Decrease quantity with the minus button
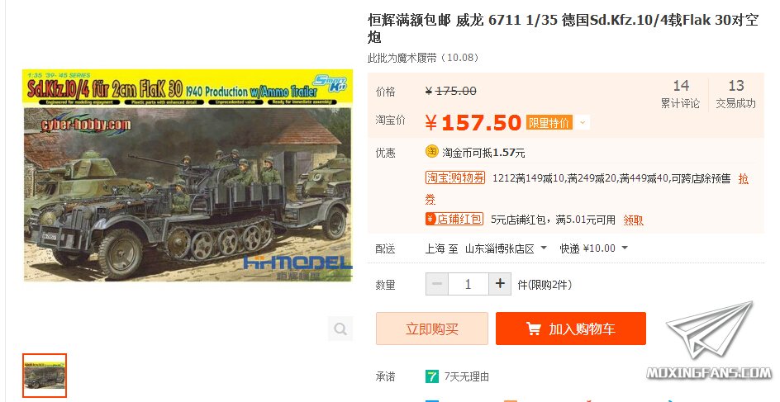 pos(437,284)
